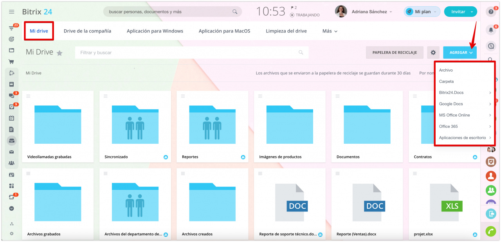The width and height of the screenshot is (501, 242).
Task: Click the PAPELERA DE RECICLAJE button
Action: pos(395,52)
